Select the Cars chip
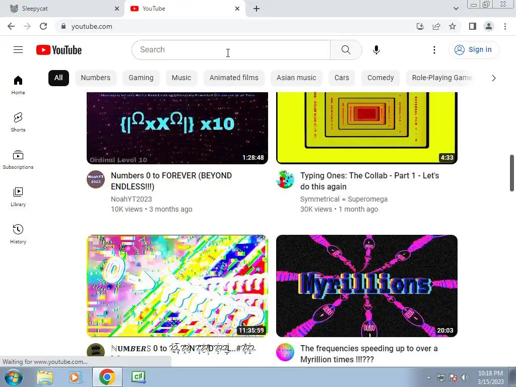 (342, 78)
